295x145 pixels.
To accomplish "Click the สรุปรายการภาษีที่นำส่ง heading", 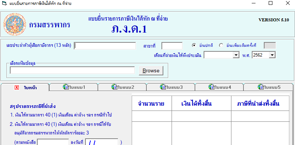I will click(32, 106).
